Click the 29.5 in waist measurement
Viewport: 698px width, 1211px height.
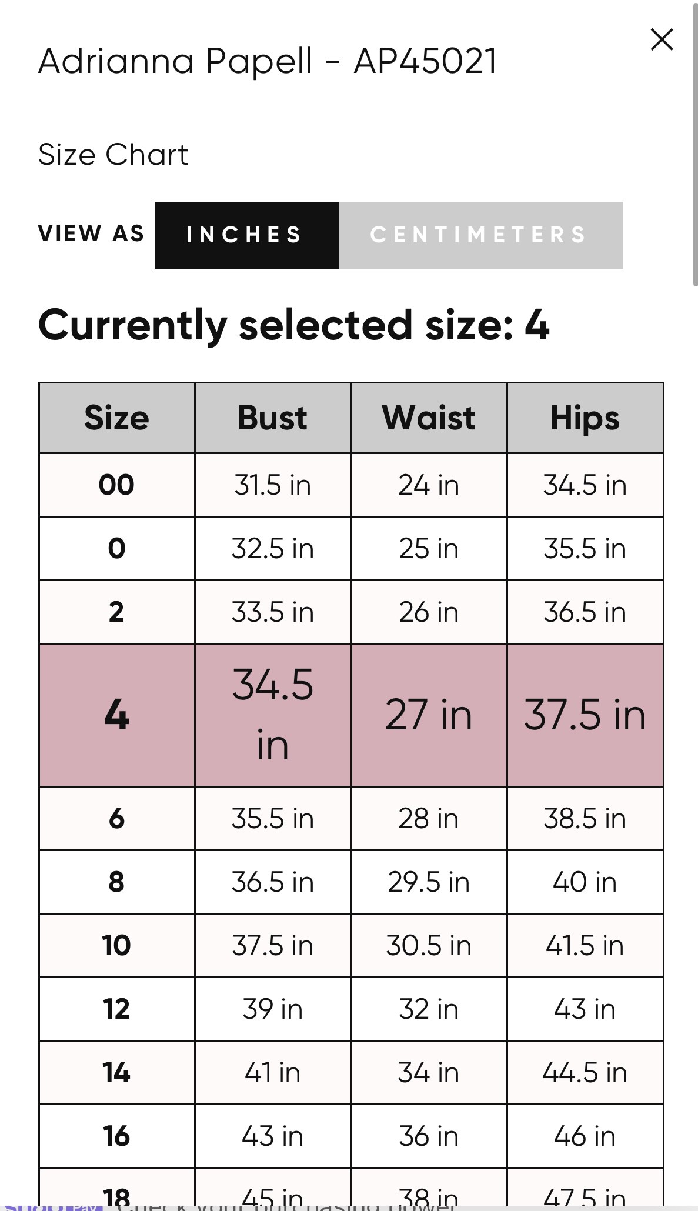(x=429, y=882)
